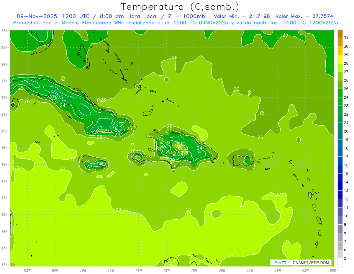The image size is (354, 274).
Task: Click the valid-until time "1200UTC_12NOV2025"
Action: (x=311, y=23)
